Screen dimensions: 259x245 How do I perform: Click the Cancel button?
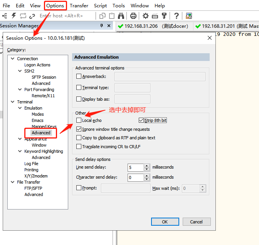197,222
